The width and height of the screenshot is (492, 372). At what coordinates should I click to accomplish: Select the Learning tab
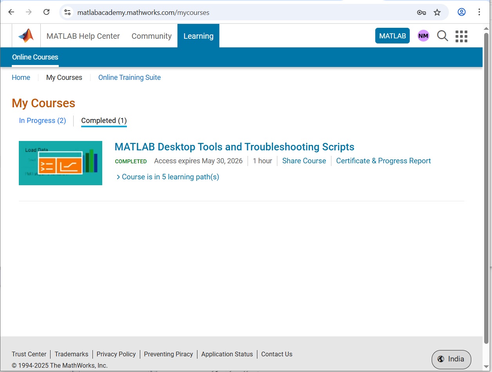tap(198, 36)
